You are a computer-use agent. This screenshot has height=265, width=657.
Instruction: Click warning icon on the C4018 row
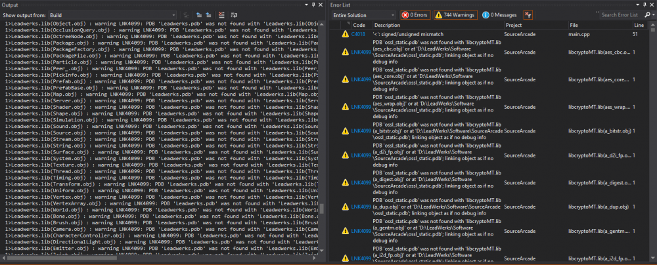pyautogui.click(x=345, y=33)
